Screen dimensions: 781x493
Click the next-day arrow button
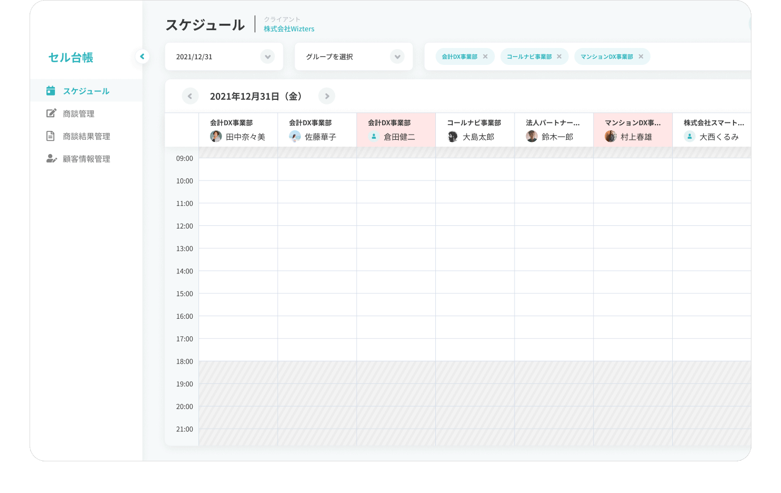tap(327, 96)
